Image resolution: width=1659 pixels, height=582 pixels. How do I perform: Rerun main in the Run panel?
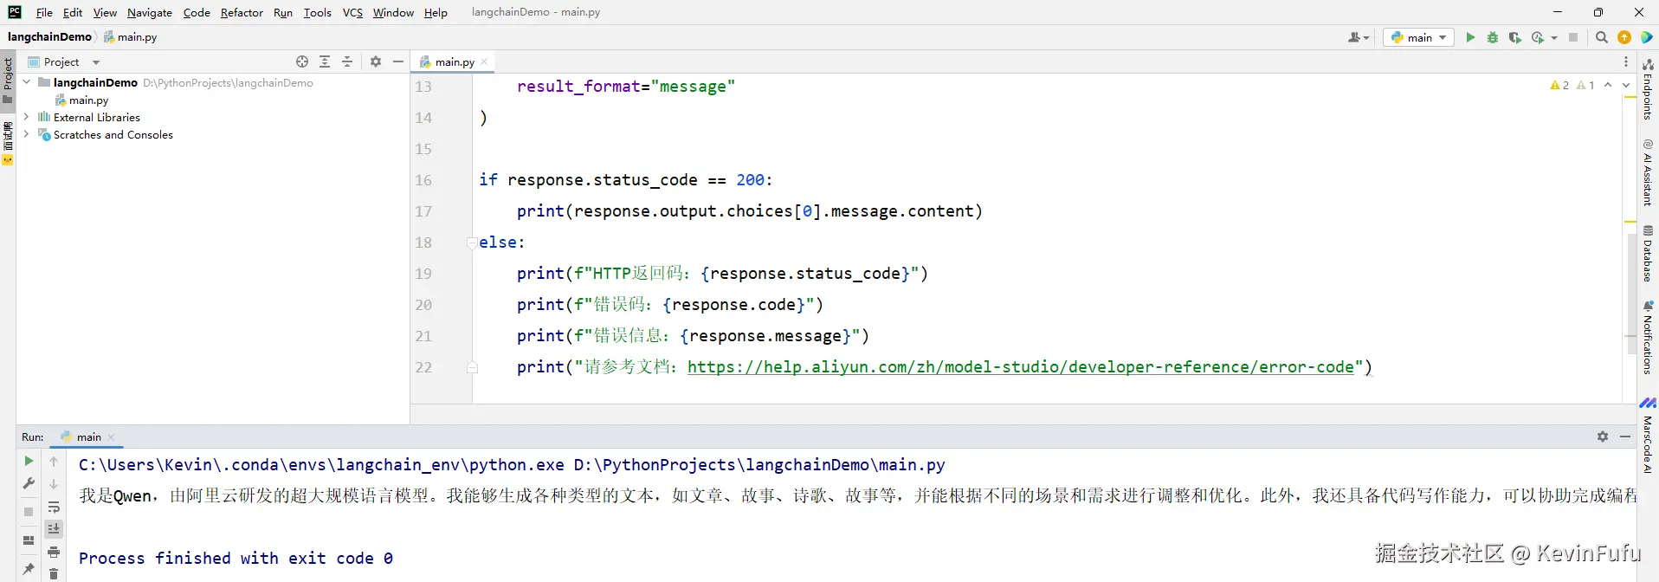[29, 461]
